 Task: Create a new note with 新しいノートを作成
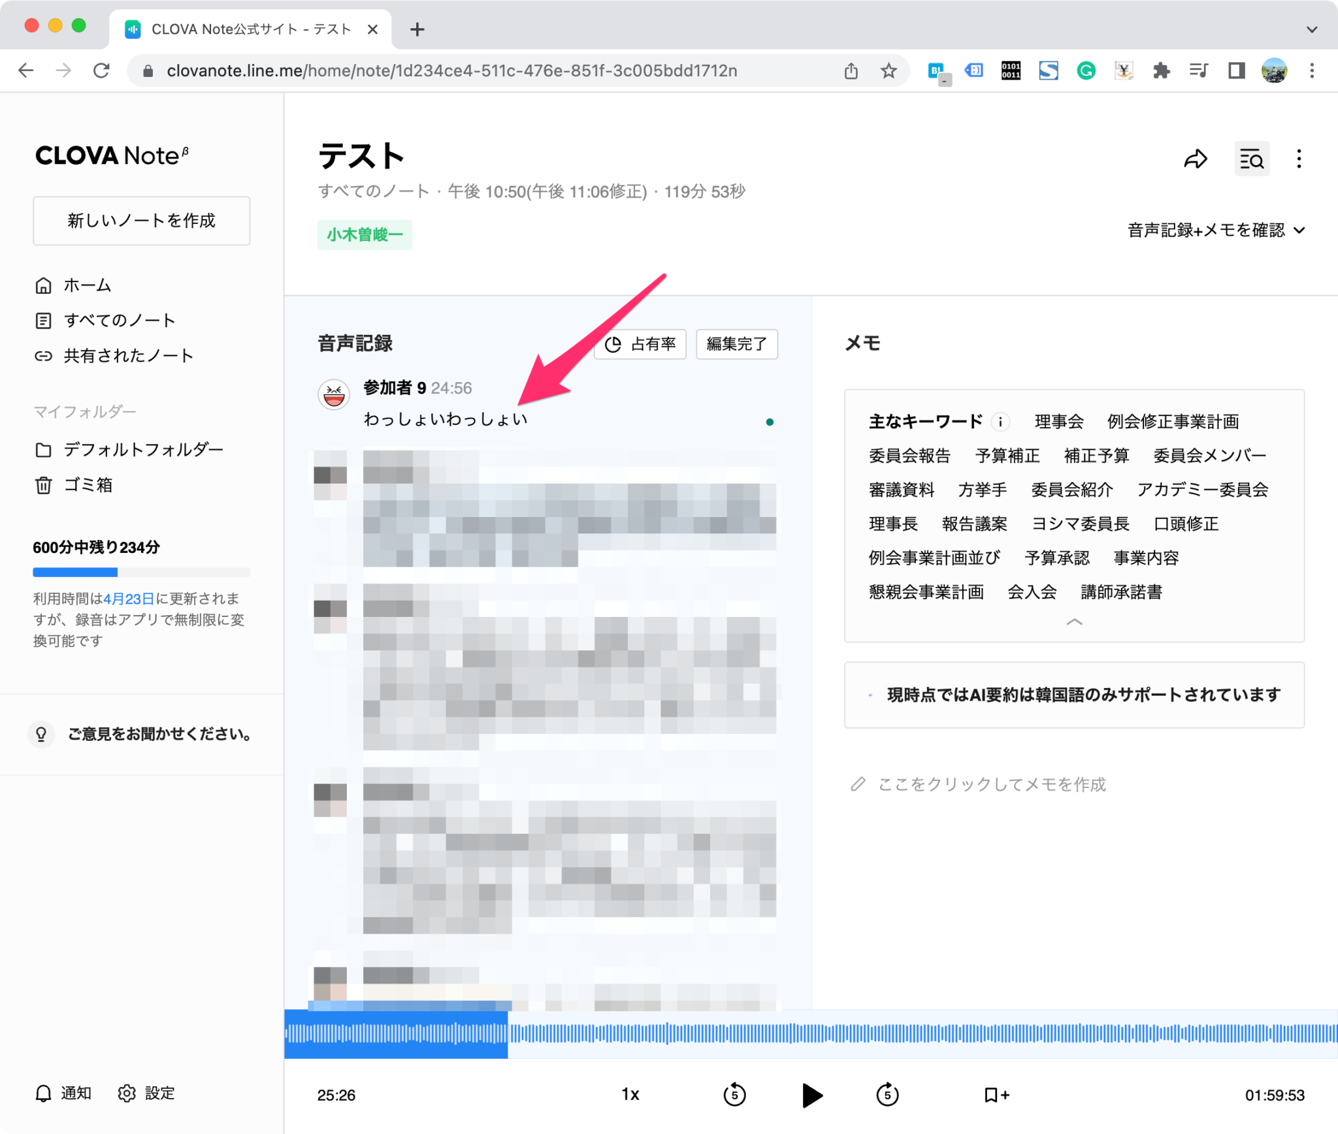click(141, 221)
